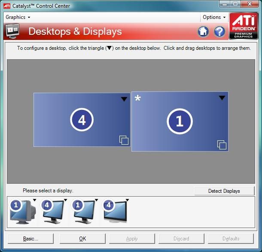Select the widescreen TV icon labeled 4
This screenshot has width=262, height=252.
click(115, 212)
